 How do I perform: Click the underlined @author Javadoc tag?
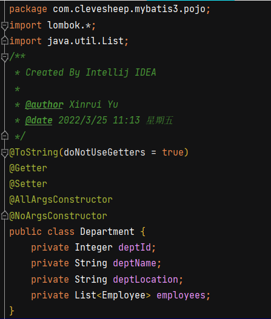[x=44, y=105]
